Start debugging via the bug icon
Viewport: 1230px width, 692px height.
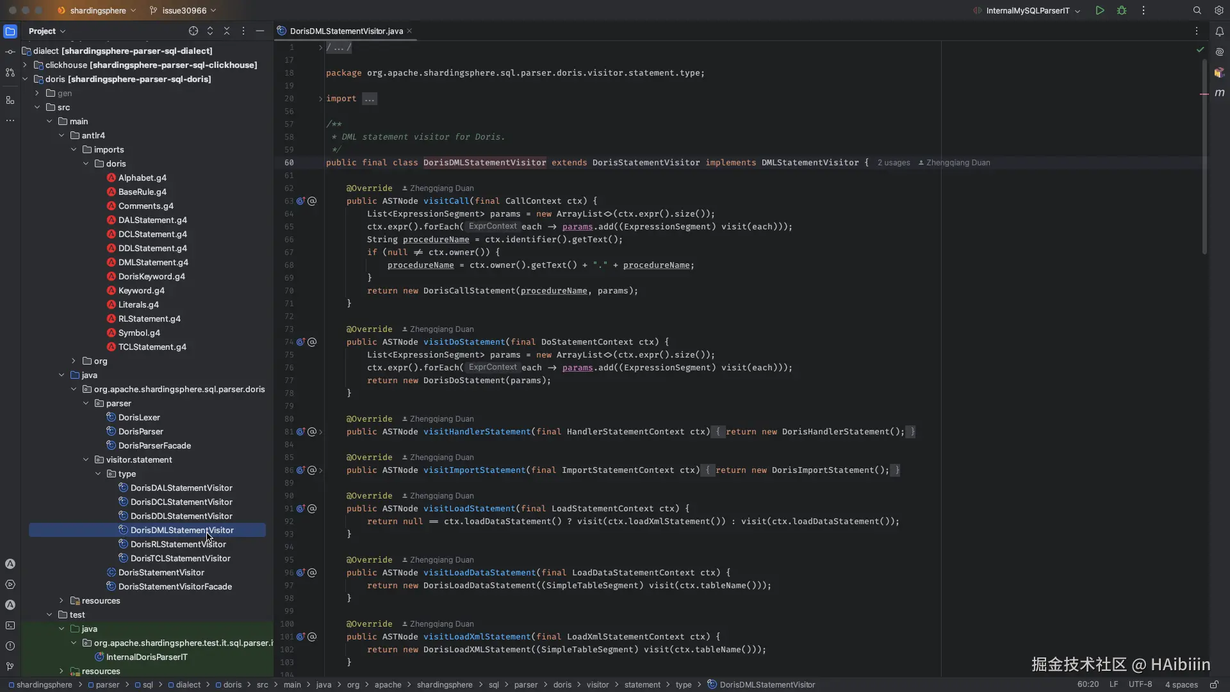pyautogui.click(x=1122, y=10)
